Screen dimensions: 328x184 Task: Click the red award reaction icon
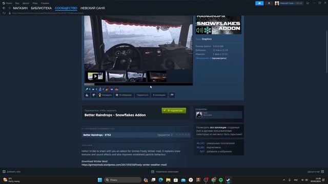(x=116, y=89)
